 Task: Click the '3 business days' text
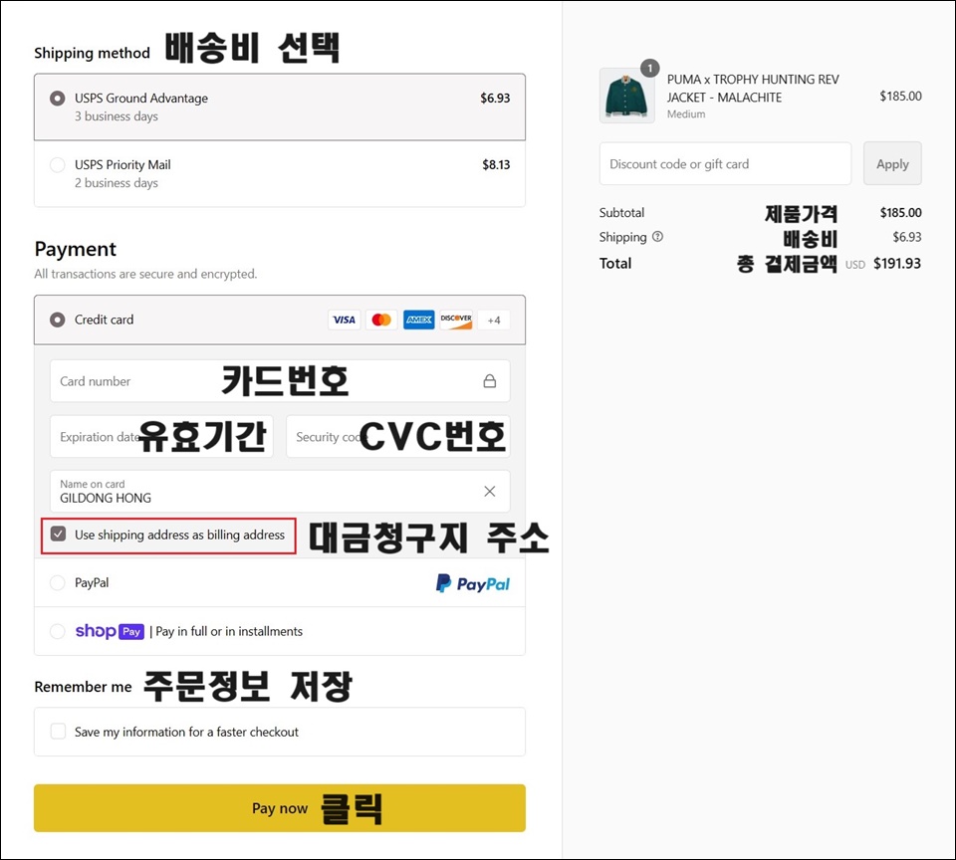pos(117,116)
